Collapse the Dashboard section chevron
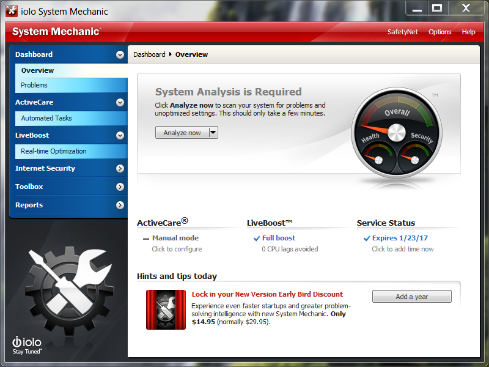 coord(120,54)
